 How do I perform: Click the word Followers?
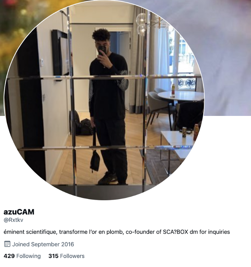(x=72, y=256)
